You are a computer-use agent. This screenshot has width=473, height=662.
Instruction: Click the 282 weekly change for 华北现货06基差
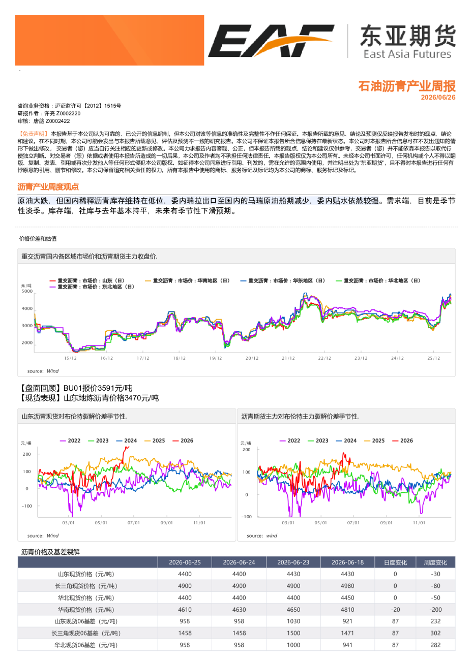click(435, 645)
